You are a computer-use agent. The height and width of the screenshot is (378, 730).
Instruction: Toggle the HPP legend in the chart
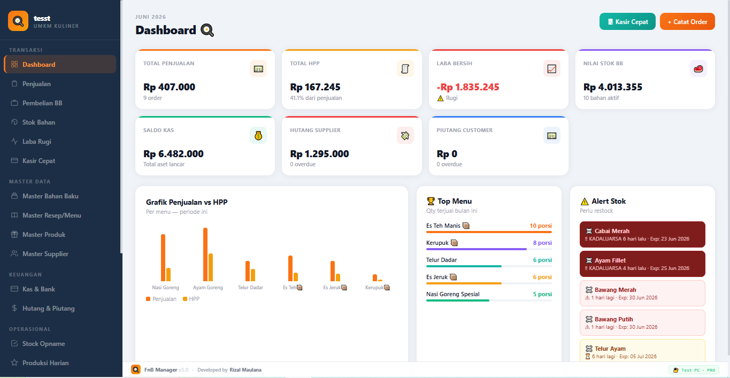[191, 299]
